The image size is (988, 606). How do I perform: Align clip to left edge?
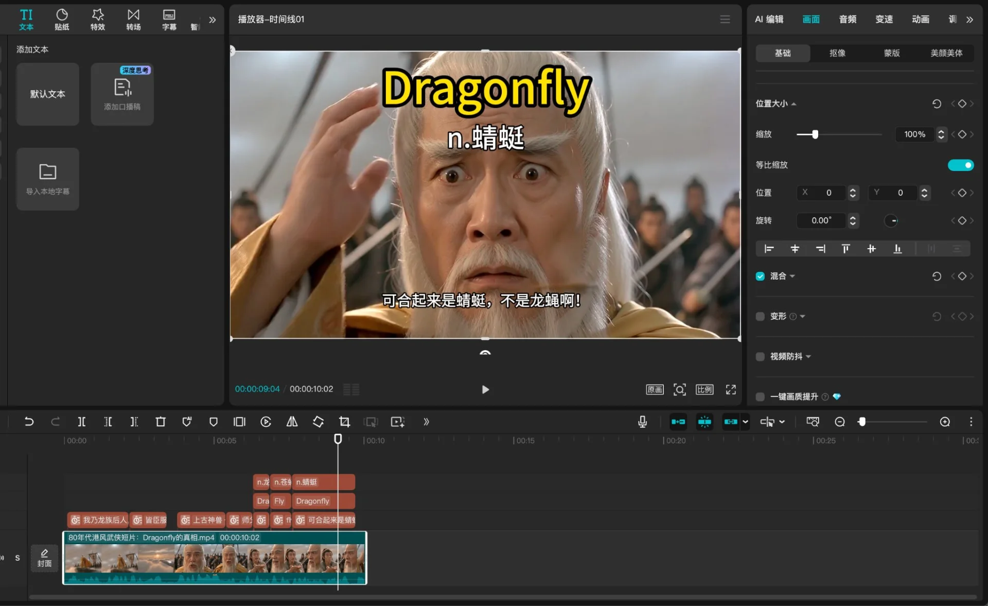click(x=769, y=249)
